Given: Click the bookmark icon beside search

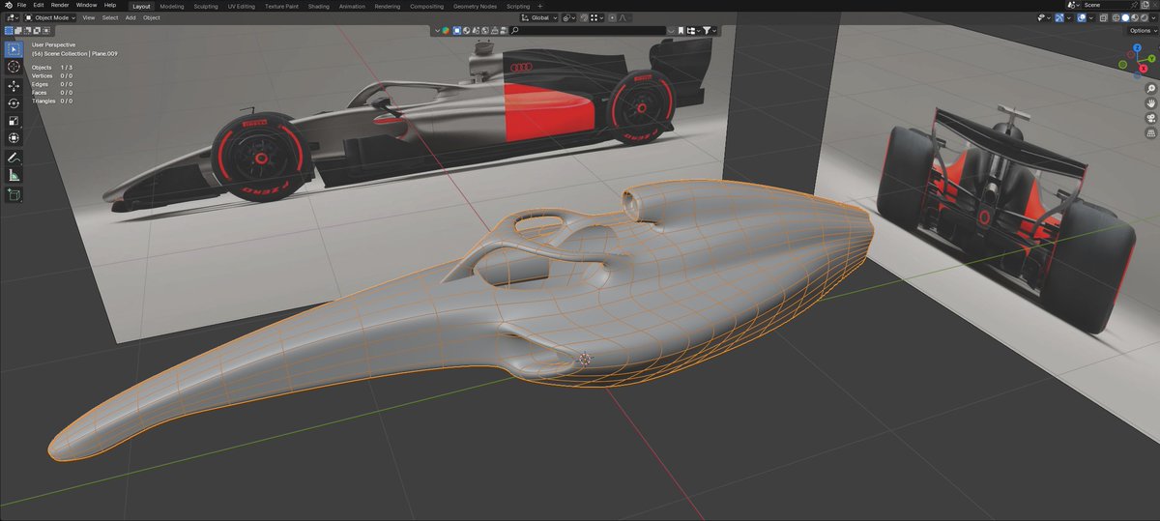Looking at the screenshot, I should 681,30.
